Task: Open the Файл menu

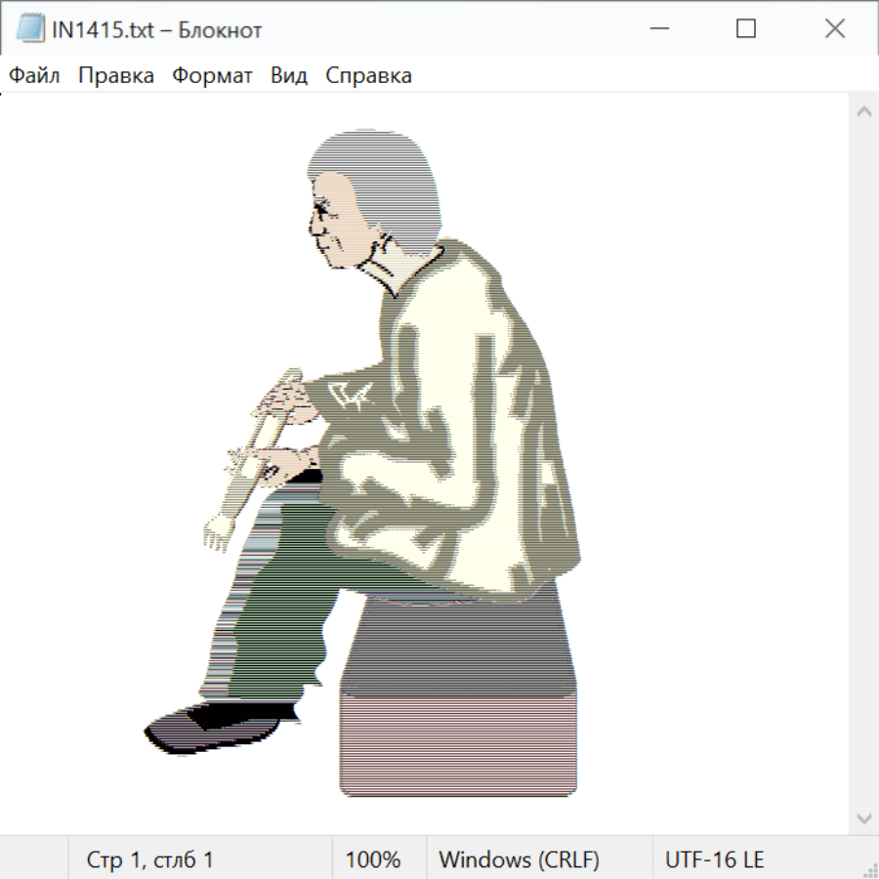Action: coord(34,76)
